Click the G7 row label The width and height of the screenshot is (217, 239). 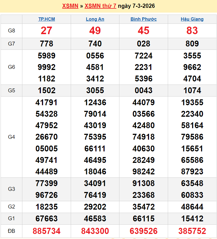[x=11, y=44]
